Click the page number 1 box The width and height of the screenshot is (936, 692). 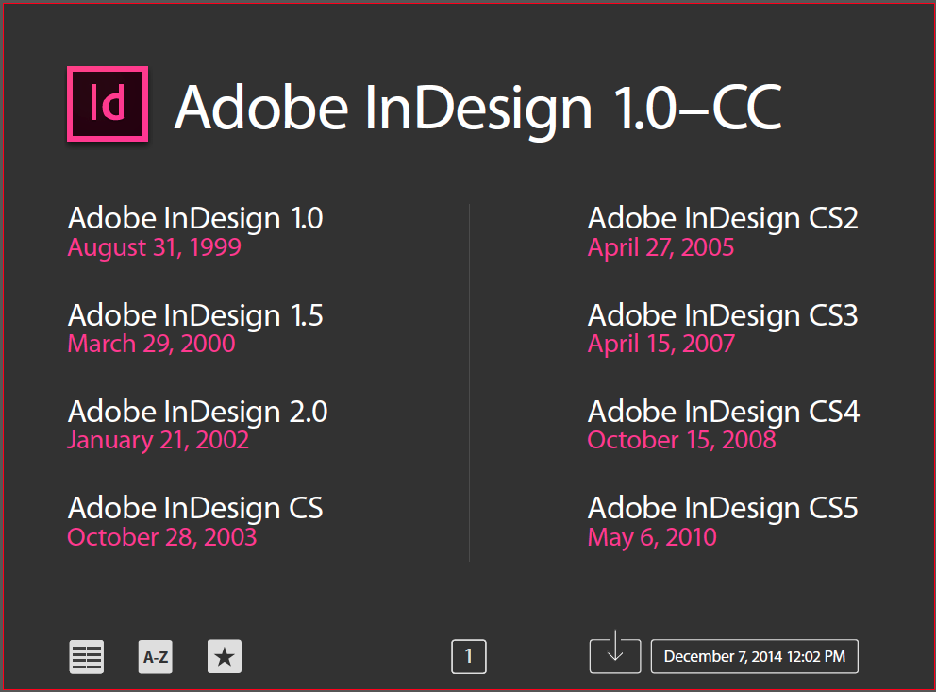[469, 657]
